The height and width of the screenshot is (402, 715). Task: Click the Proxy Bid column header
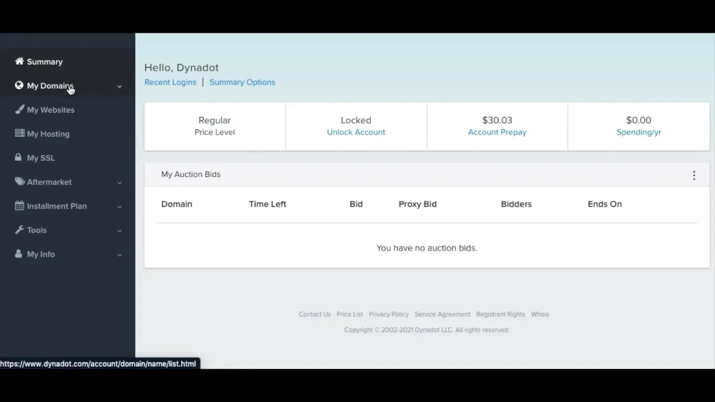[x=417, y=204]
